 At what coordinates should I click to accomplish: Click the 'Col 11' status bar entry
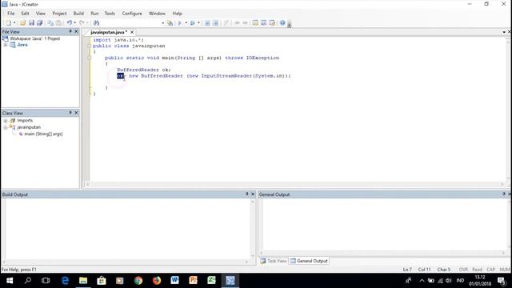424,270
